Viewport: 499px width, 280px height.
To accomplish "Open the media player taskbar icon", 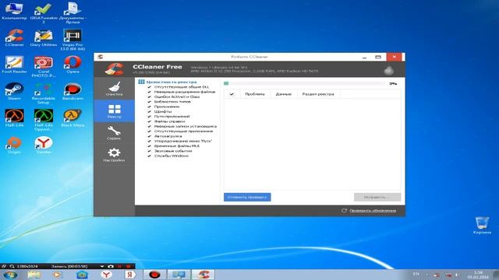I will pos(57,275).
